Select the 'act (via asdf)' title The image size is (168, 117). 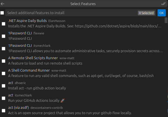[19, 107]
